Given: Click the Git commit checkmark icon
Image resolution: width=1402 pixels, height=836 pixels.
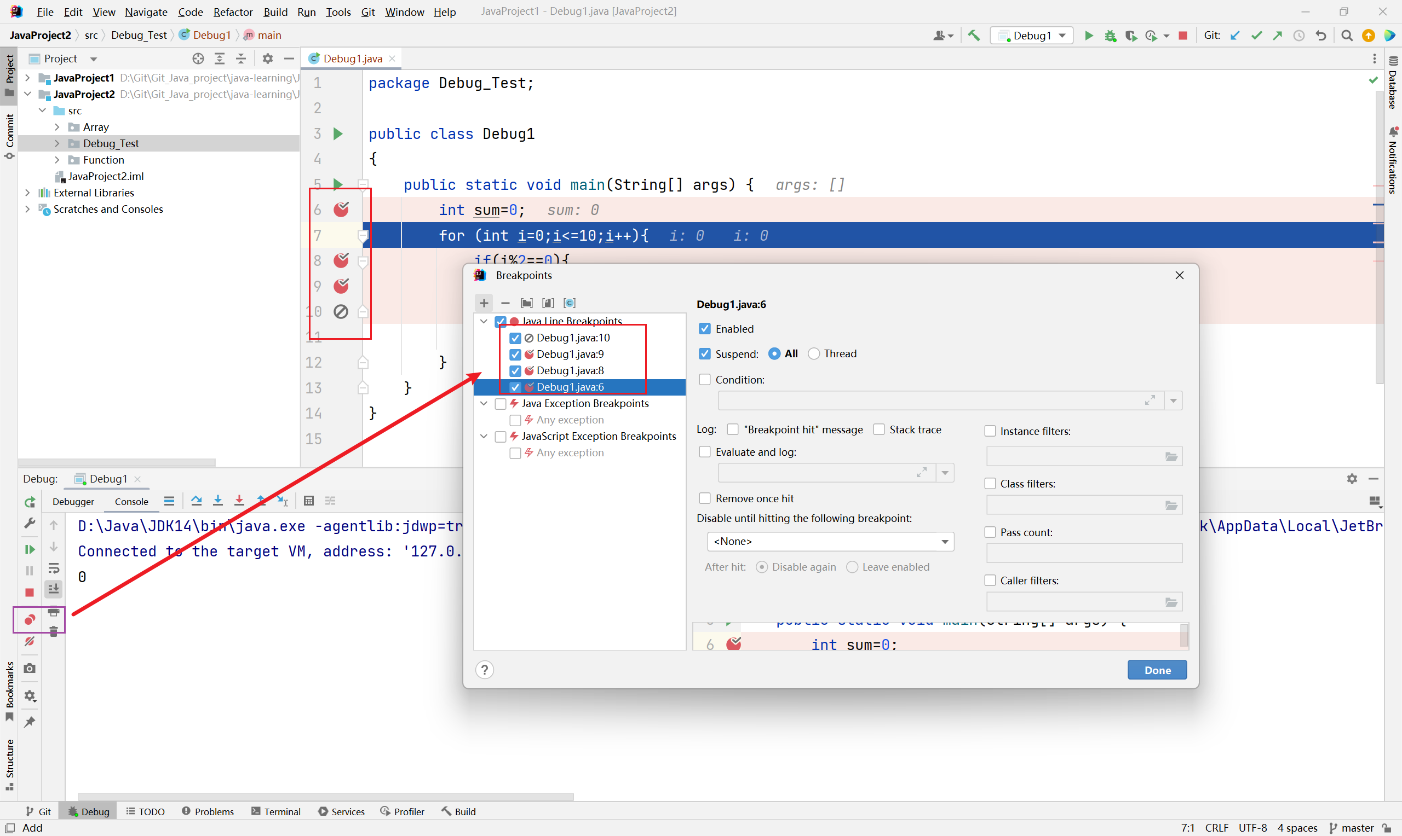Looking at the screenshot, I should [x=1256, y=35].
